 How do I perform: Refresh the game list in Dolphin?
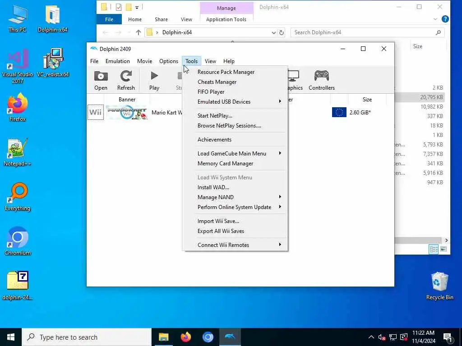pos(126,80)
